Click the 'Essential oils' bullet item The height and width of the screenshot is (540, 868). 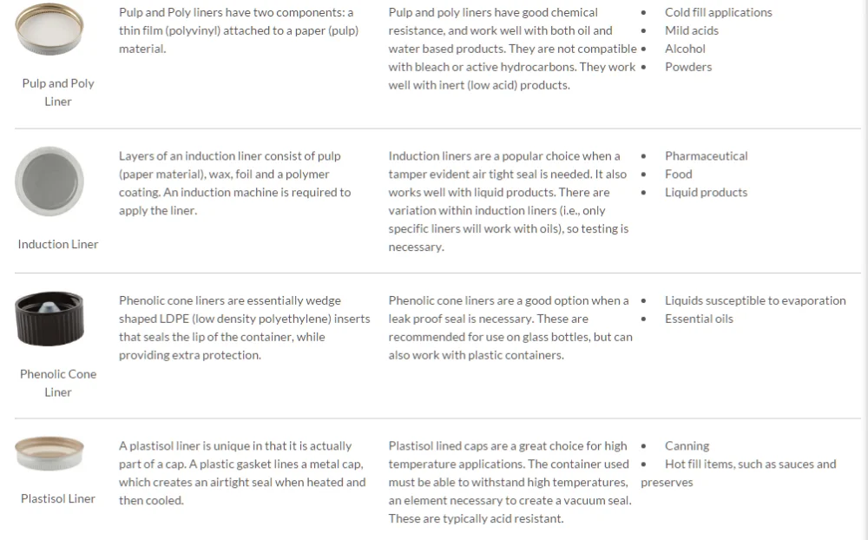click(x=699, y=319)
